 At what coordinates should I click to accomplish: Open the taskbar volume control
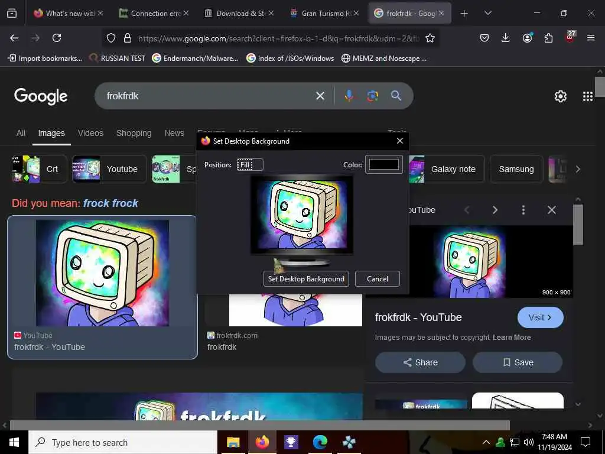point(529,442)
